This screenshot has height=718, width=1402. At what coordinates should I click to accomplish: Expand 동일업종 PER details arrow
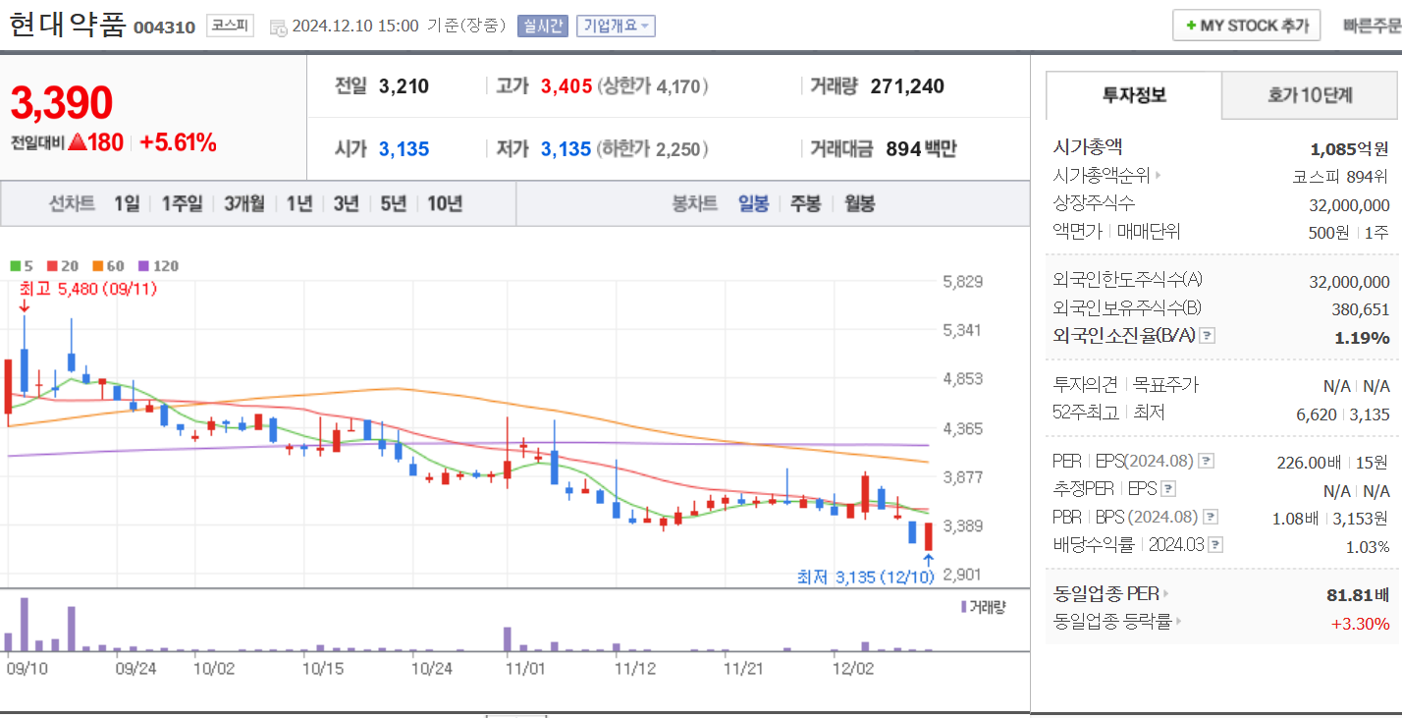1167,592
